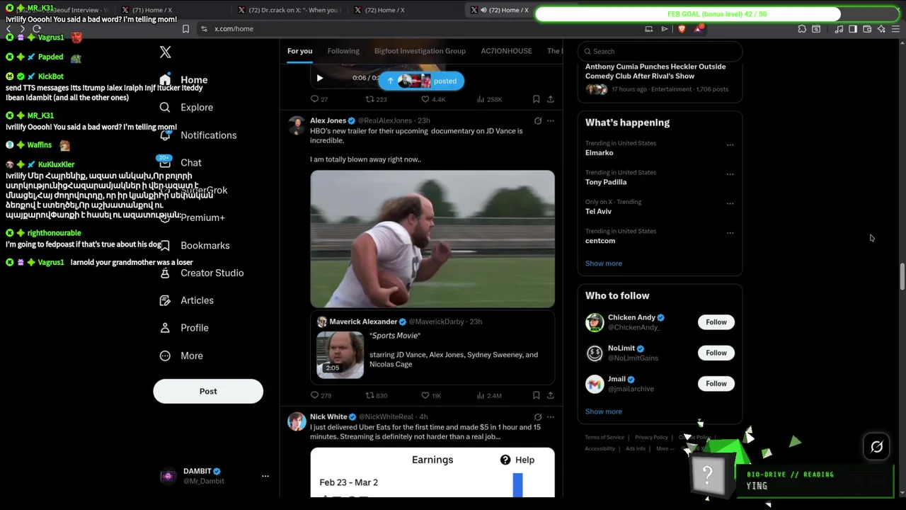Click the Articles icon in sidebar
This screenshot has width=906, height=510.
coord(165,300)
